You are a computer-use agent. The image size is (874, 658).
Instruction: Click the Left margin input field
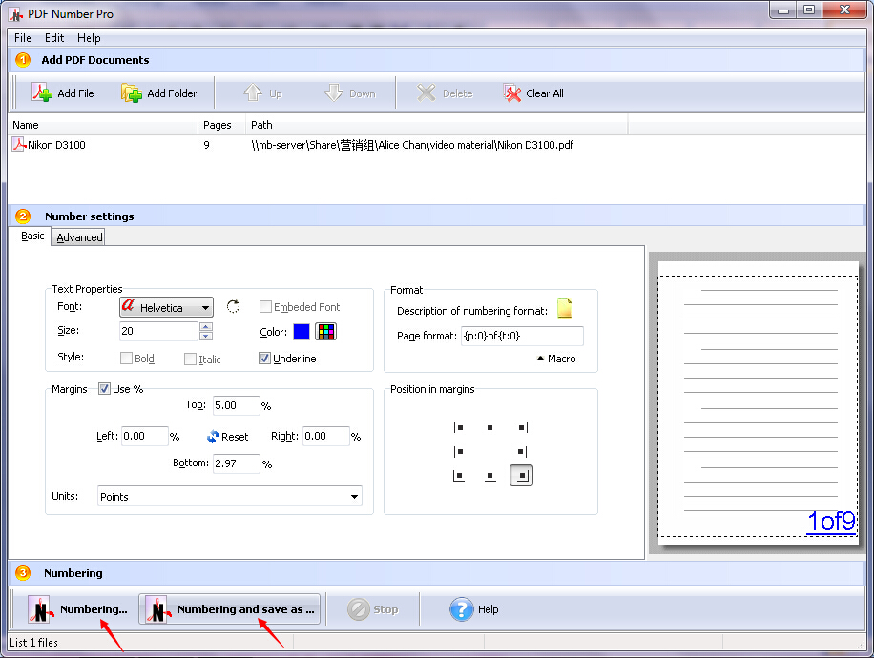pos(145,436)
